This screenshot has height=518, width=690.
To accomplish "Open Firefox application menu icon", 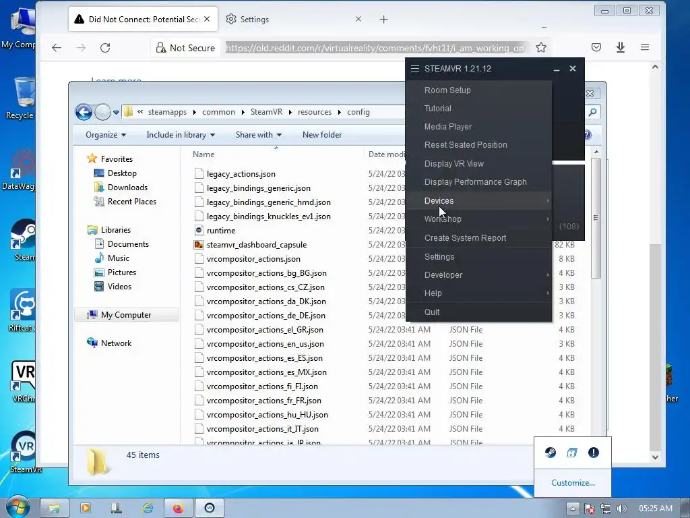I will click(x=645, y=47).
